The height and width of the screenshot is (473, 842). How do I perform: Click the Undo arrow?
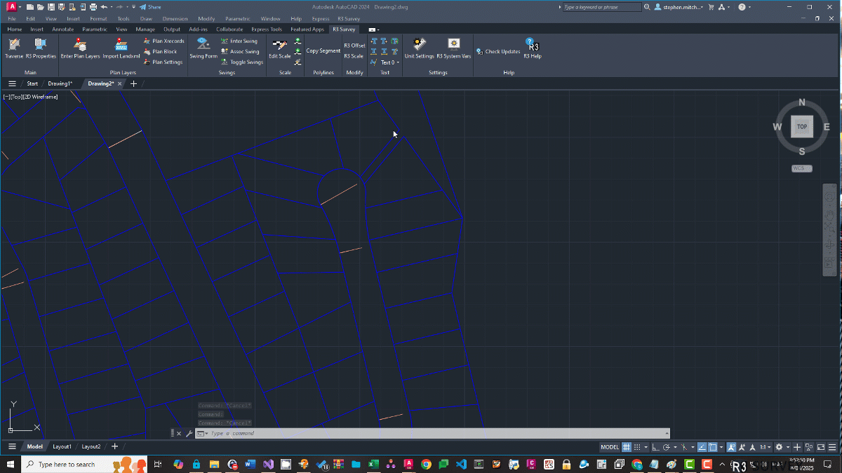pos(103,7)
